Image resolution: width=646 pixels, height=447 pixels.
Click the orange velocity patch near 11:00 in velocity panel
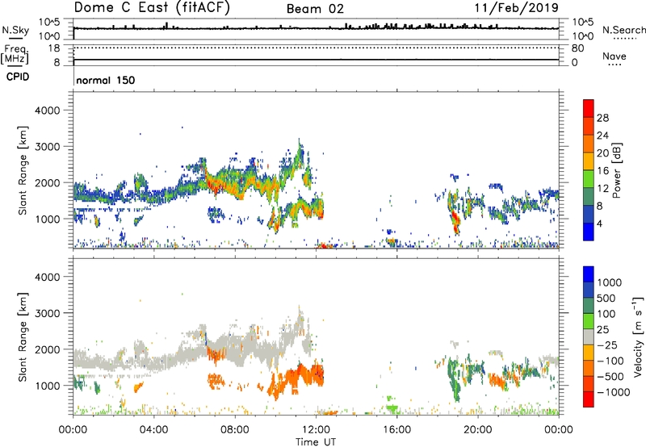295,379
